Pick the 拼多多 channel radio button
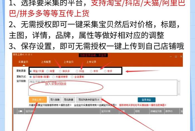Screen dimensions: 195x131 tap(60, 71)
